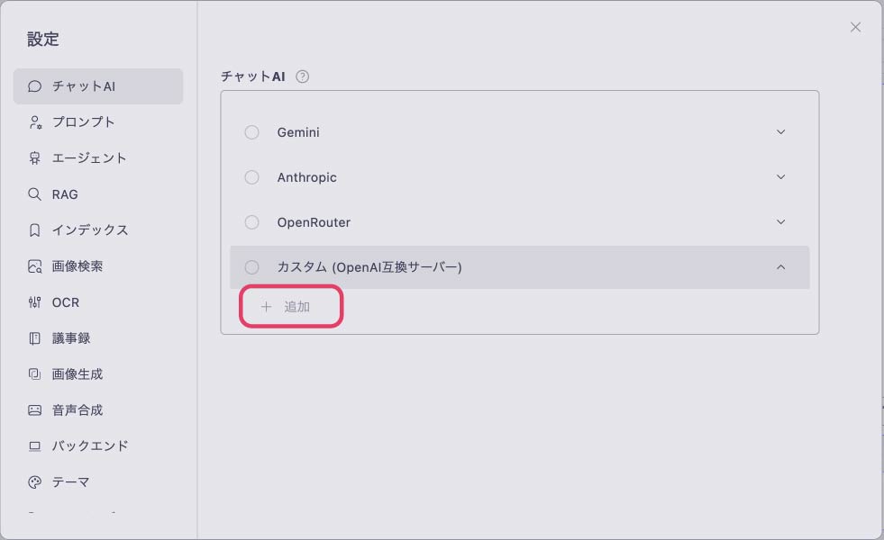Screen dimensions: 884x540
Task: Click the Anthropic provider label
Action: click(306, 177)
